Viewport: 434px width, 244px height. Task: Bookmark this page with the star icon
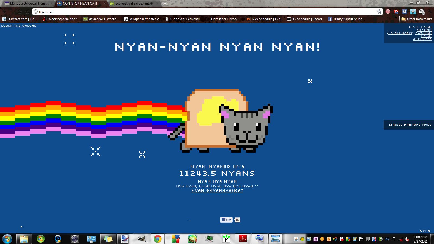(379, 11)
